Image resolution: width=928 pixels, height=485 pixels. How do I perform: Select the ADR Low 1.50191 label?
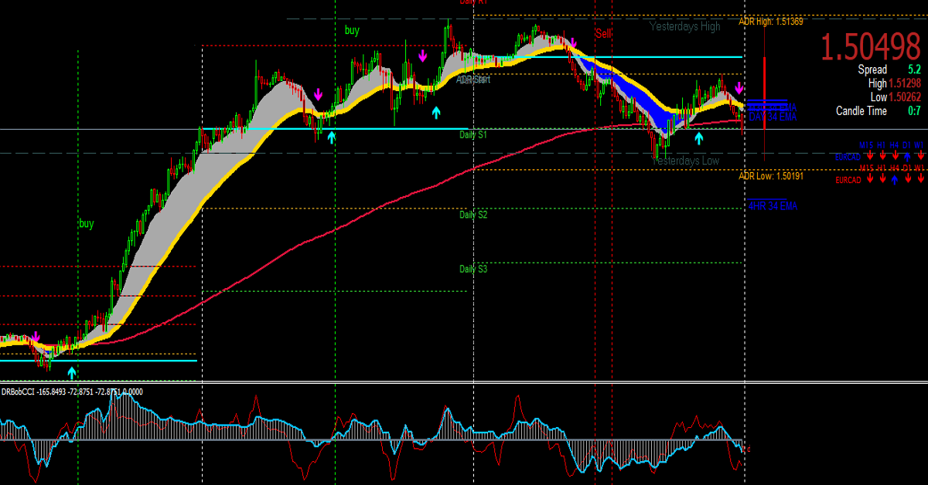point(771,176)
